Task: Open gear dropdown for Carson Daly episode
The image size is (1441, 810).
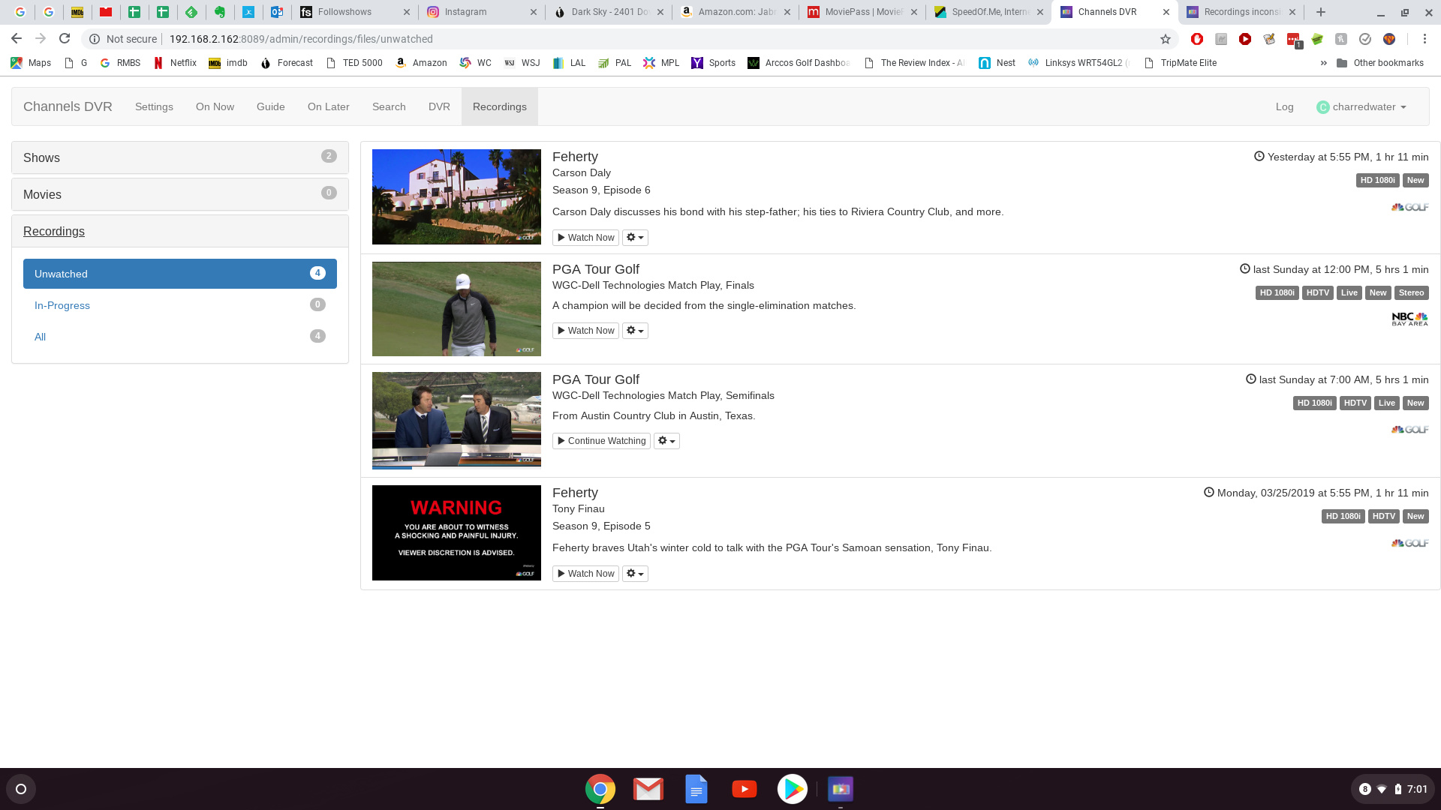Action: pos(635,238)
